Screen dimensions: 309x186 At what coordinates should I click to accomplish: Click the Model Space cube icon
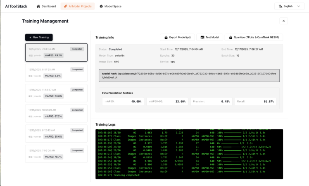[101, 6]
